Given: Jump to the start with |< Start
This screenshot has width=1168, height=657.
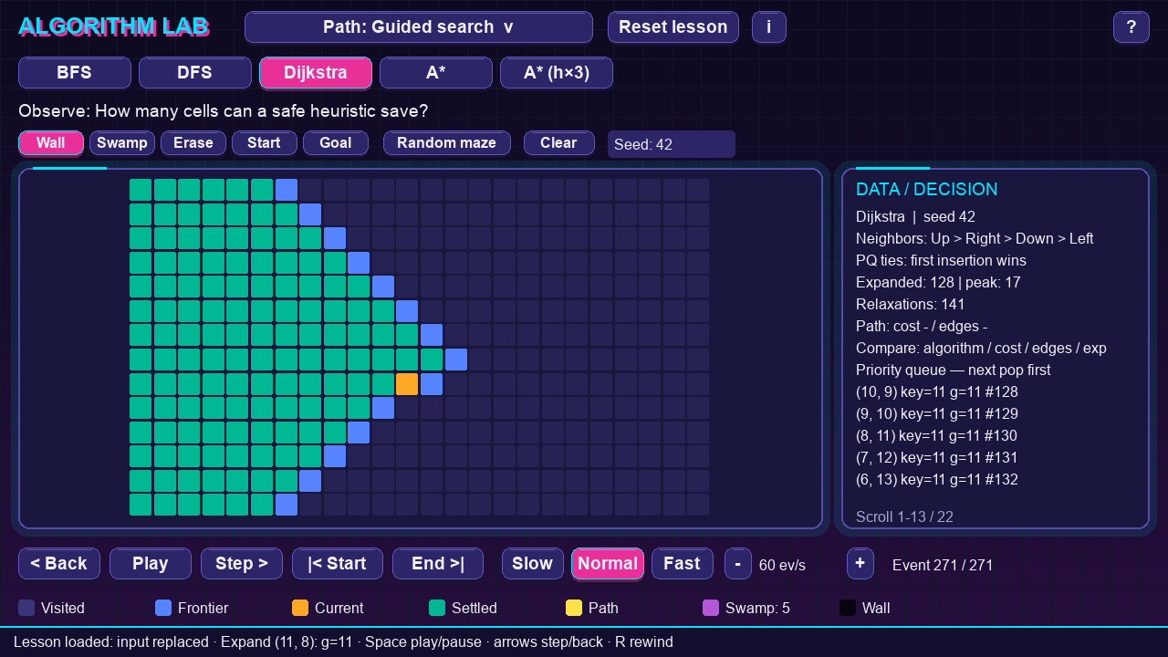Looking at the screenshot, I should [x=338, y=564].
